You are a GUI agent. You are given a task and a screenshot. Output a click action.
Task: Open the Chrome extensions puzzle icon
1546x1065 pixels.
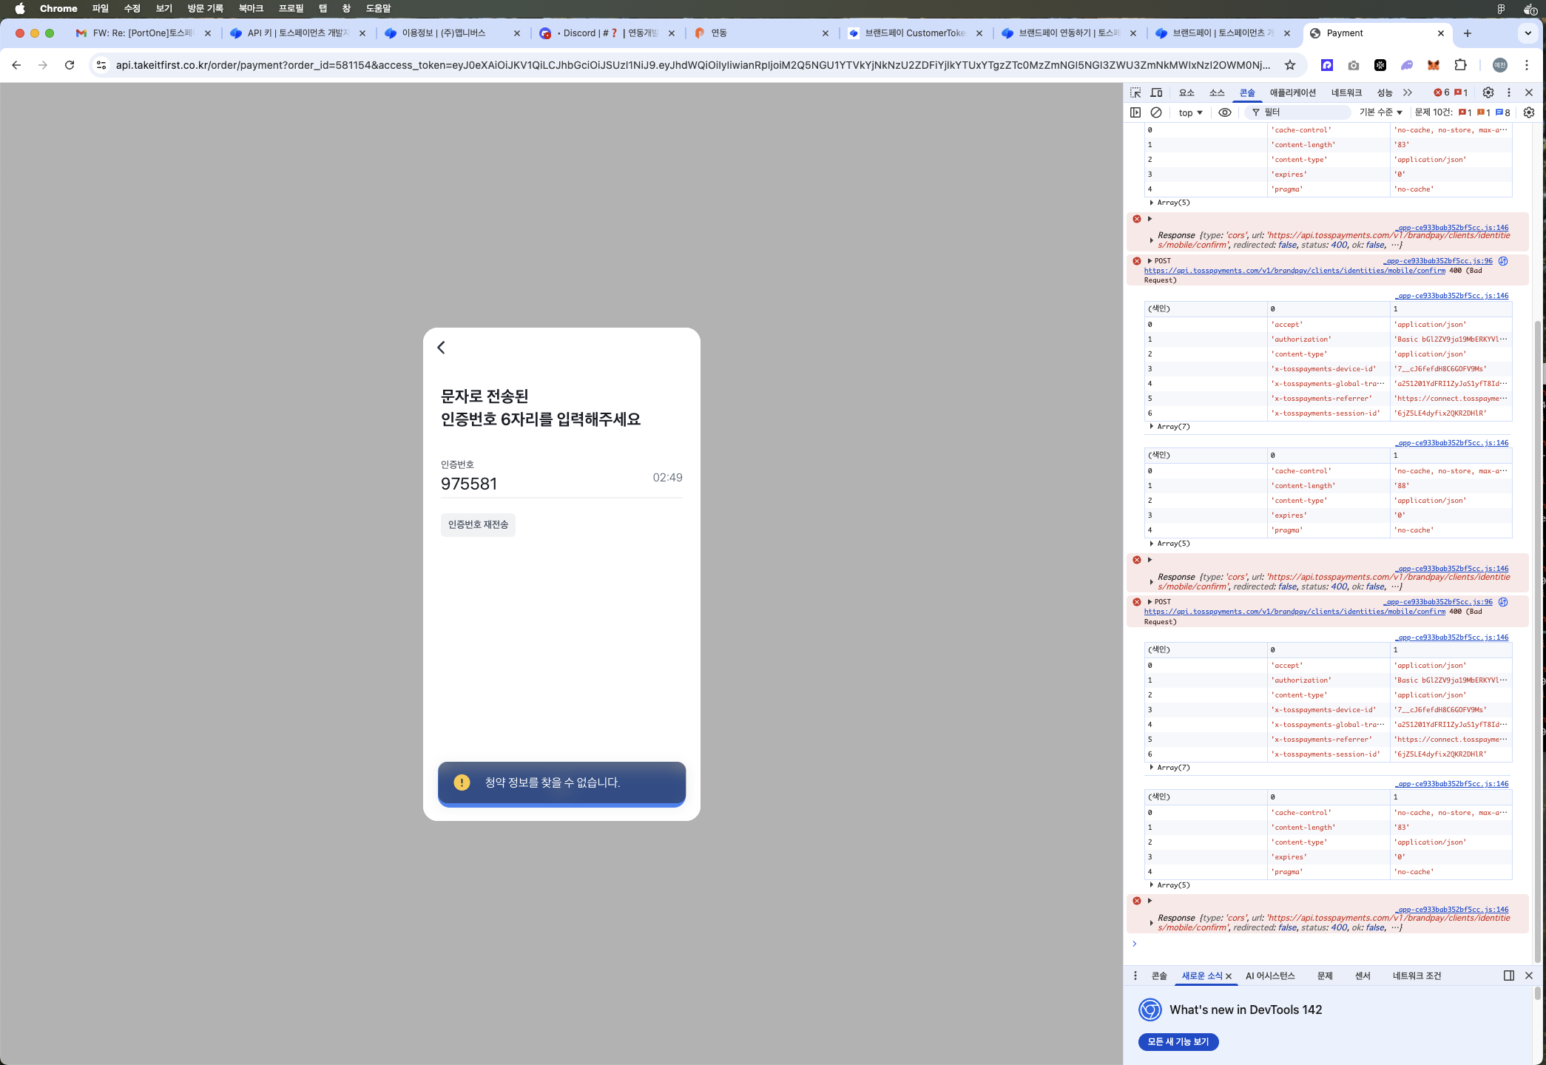click(x=1460, y=65)
